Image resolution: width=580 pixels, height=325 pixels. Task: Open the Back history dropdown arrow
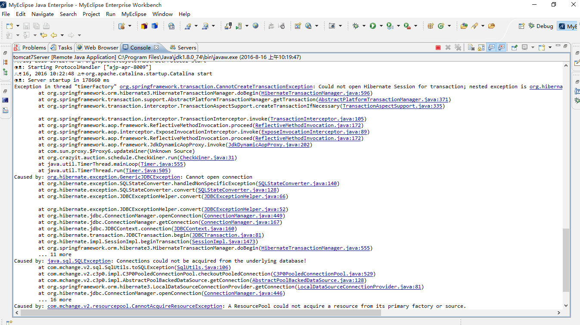tap(62, 35)
